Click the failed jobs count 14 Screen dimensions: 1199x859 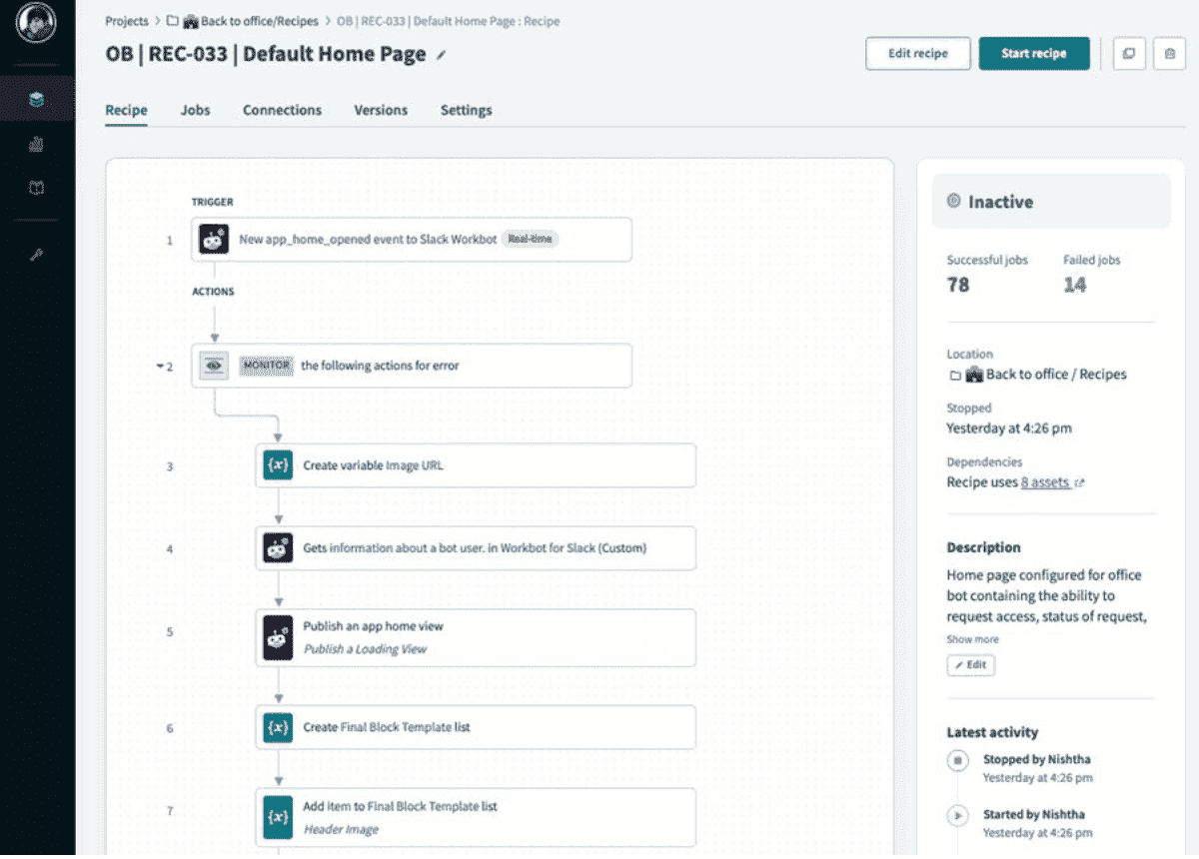coord(1075,286)
